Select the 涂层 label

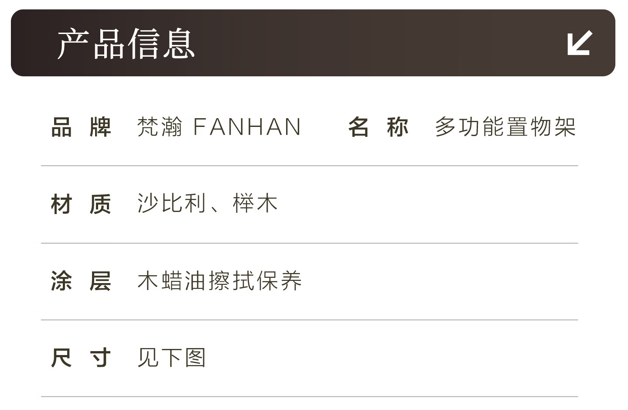tap(81, 281)
